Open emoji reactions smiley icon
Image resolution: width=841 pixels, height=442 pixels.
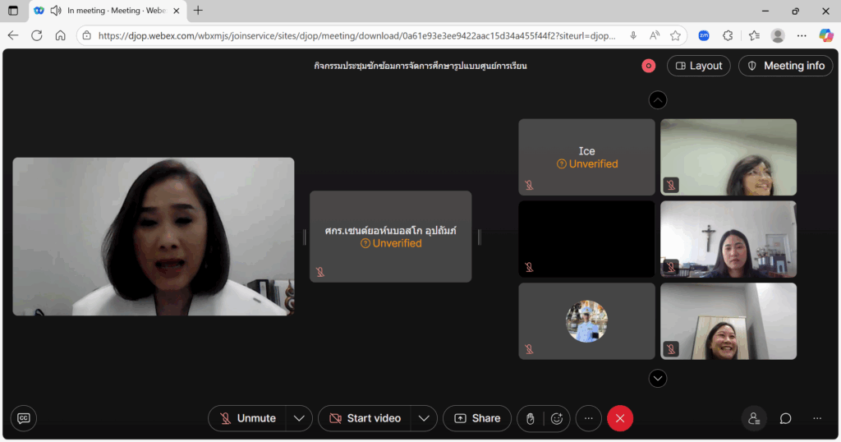coord(557,418)
